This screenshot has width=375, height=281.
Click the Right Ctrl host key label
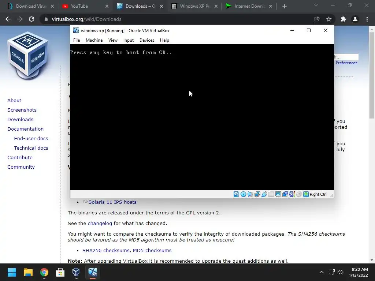tap(318, 194)
